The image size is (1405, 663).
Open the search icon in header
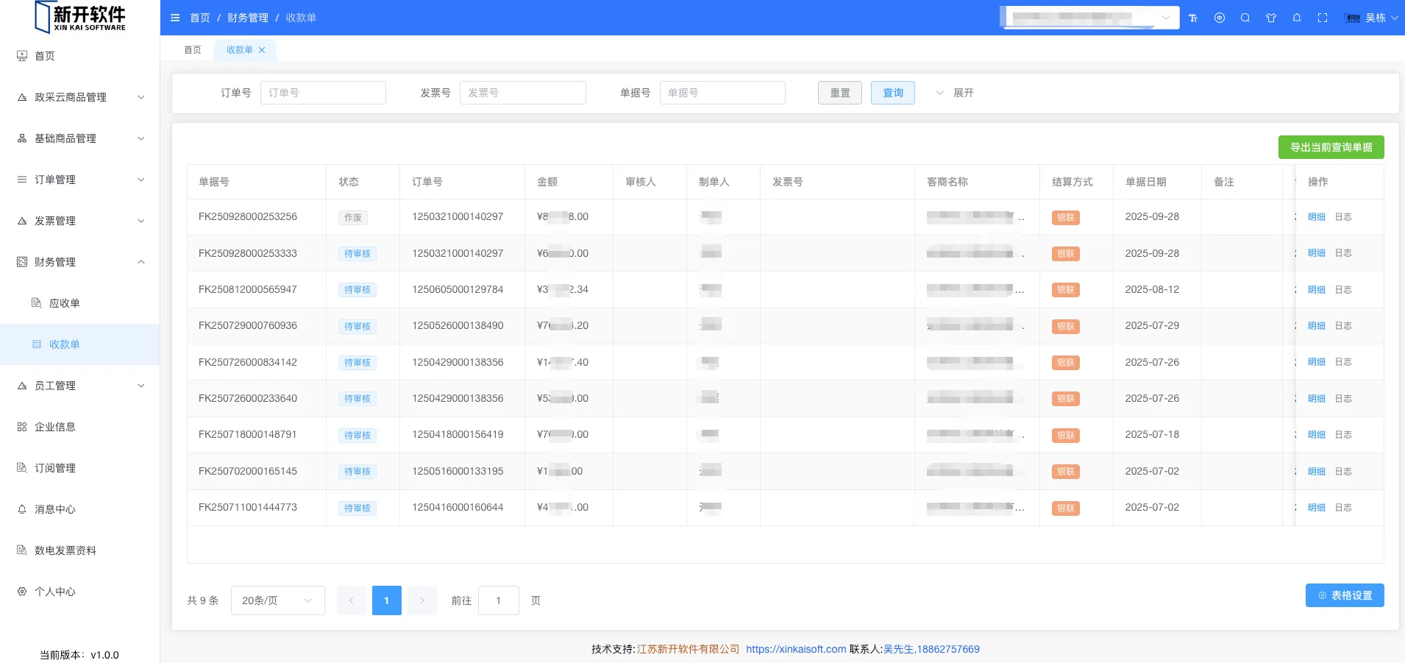coord(1245,18)
